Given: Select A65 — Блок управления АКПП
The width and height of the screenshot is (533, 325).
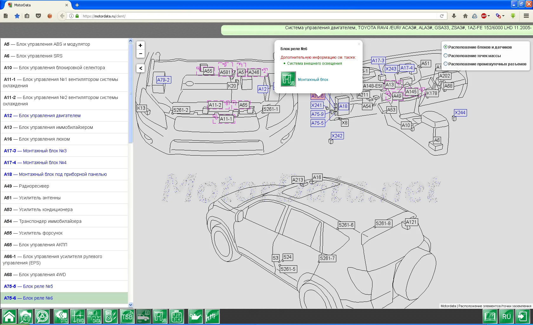Looking at the screenshot, I should (x=64, y=245).
